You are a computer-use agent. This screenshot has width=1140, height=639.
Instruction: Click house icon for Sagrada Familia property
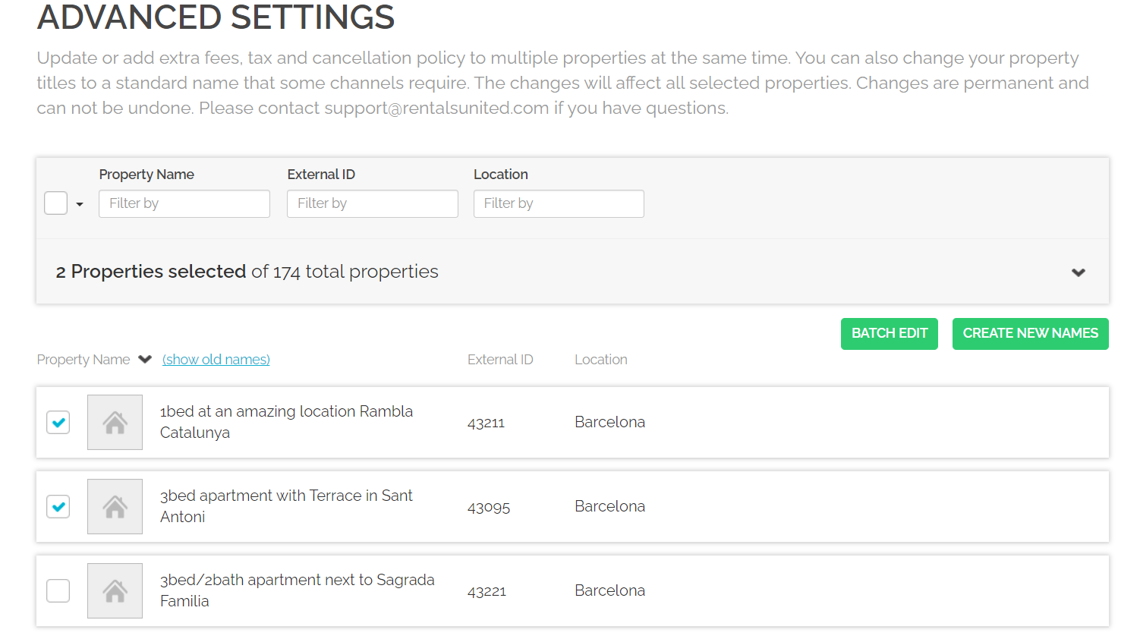tap(115, 590)
